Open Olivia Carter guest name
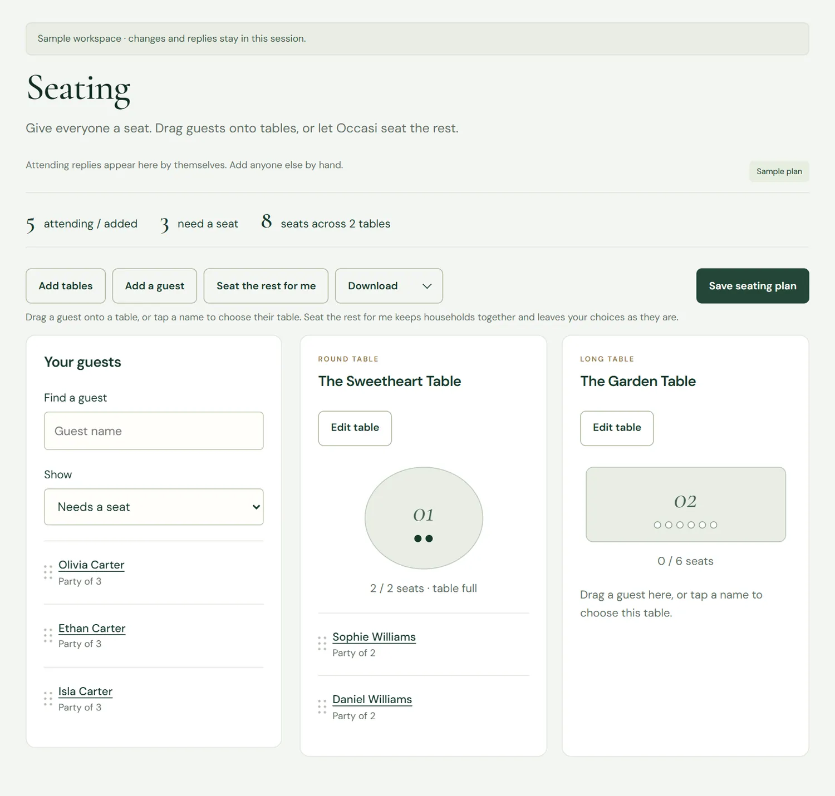 point(91,565)
